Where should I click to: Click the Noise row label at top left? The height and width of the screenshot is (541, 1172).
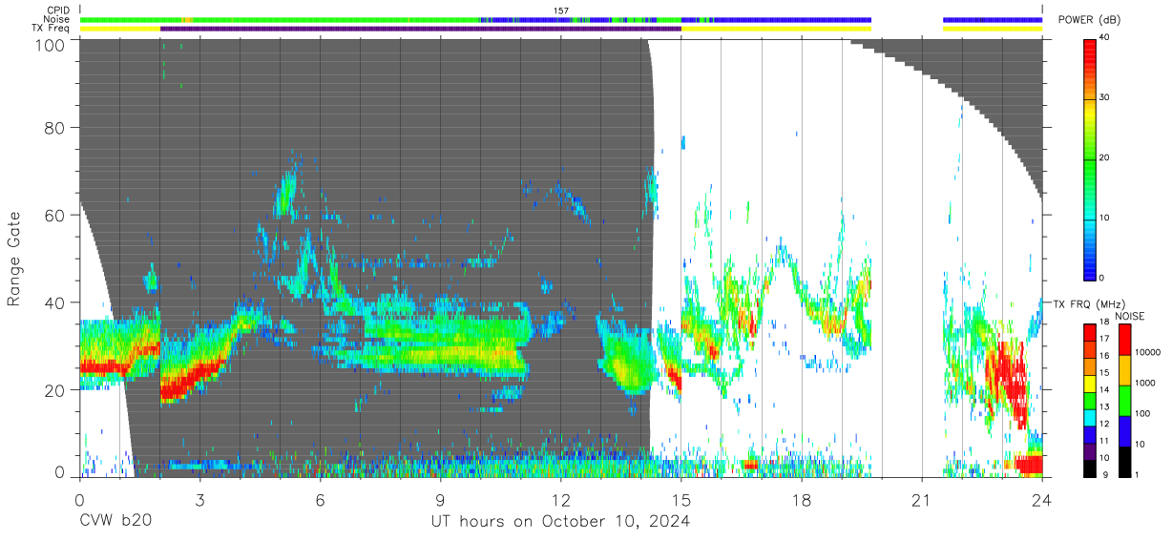(x=57, y=19)
